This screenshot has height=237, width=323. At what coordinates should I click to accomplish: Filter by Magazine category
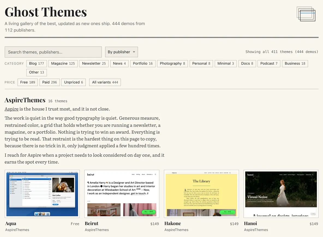click(x=63, y=63)
